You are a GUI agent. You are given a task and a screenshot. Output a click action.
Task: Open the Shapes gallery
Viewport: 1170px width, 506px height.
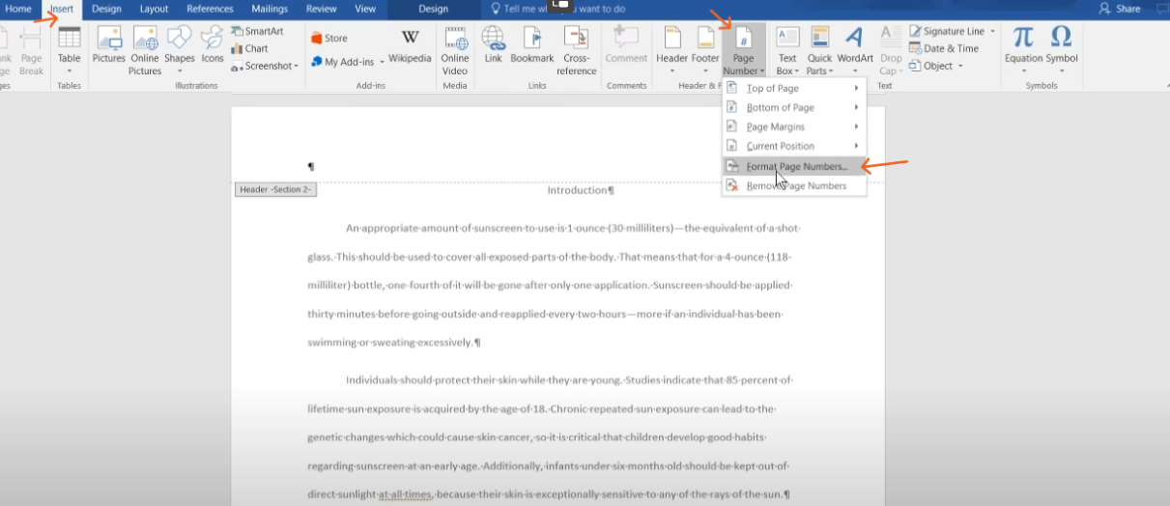pyautogui.click(x=180, y=50)
